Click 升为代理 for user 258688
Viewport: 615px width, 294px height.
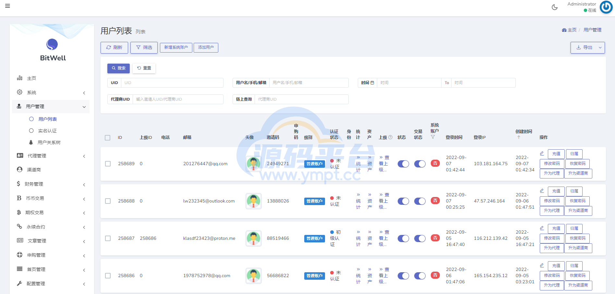(x=552, y=211)
